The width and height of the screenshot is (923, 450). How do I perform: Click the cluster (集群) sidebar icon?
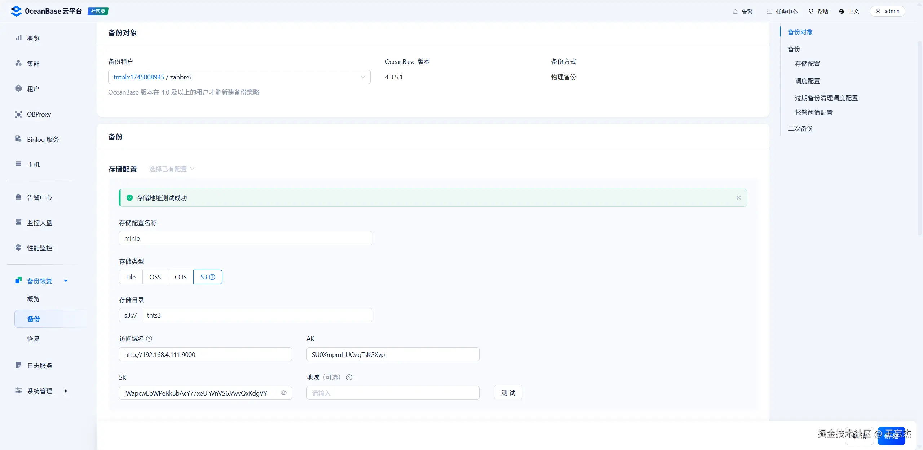18,63
